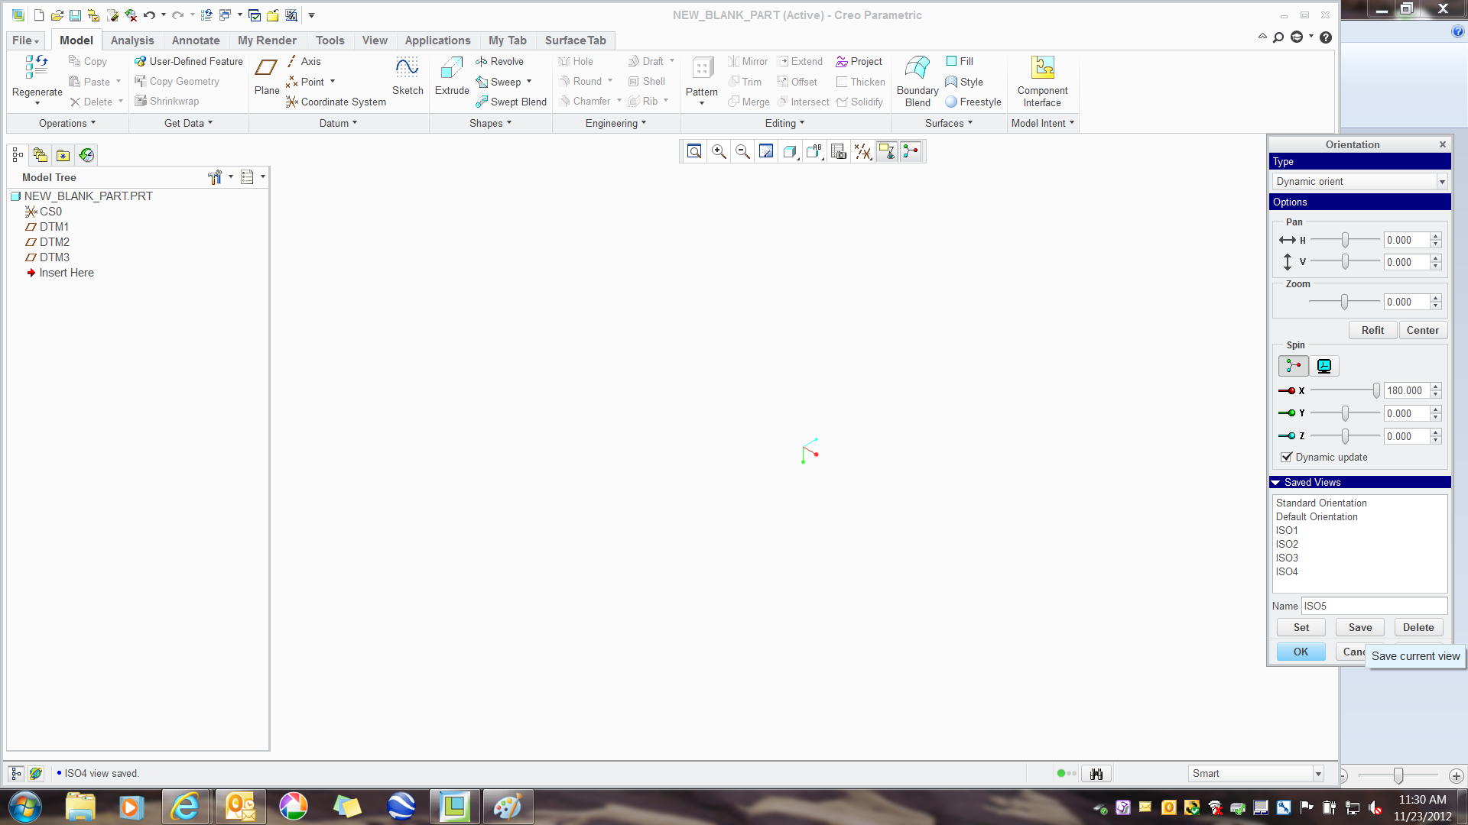1468x825 pixels.
Task: Open the User-Defined Feature tool
Action: pyautogui.click(x=188, y=61)
